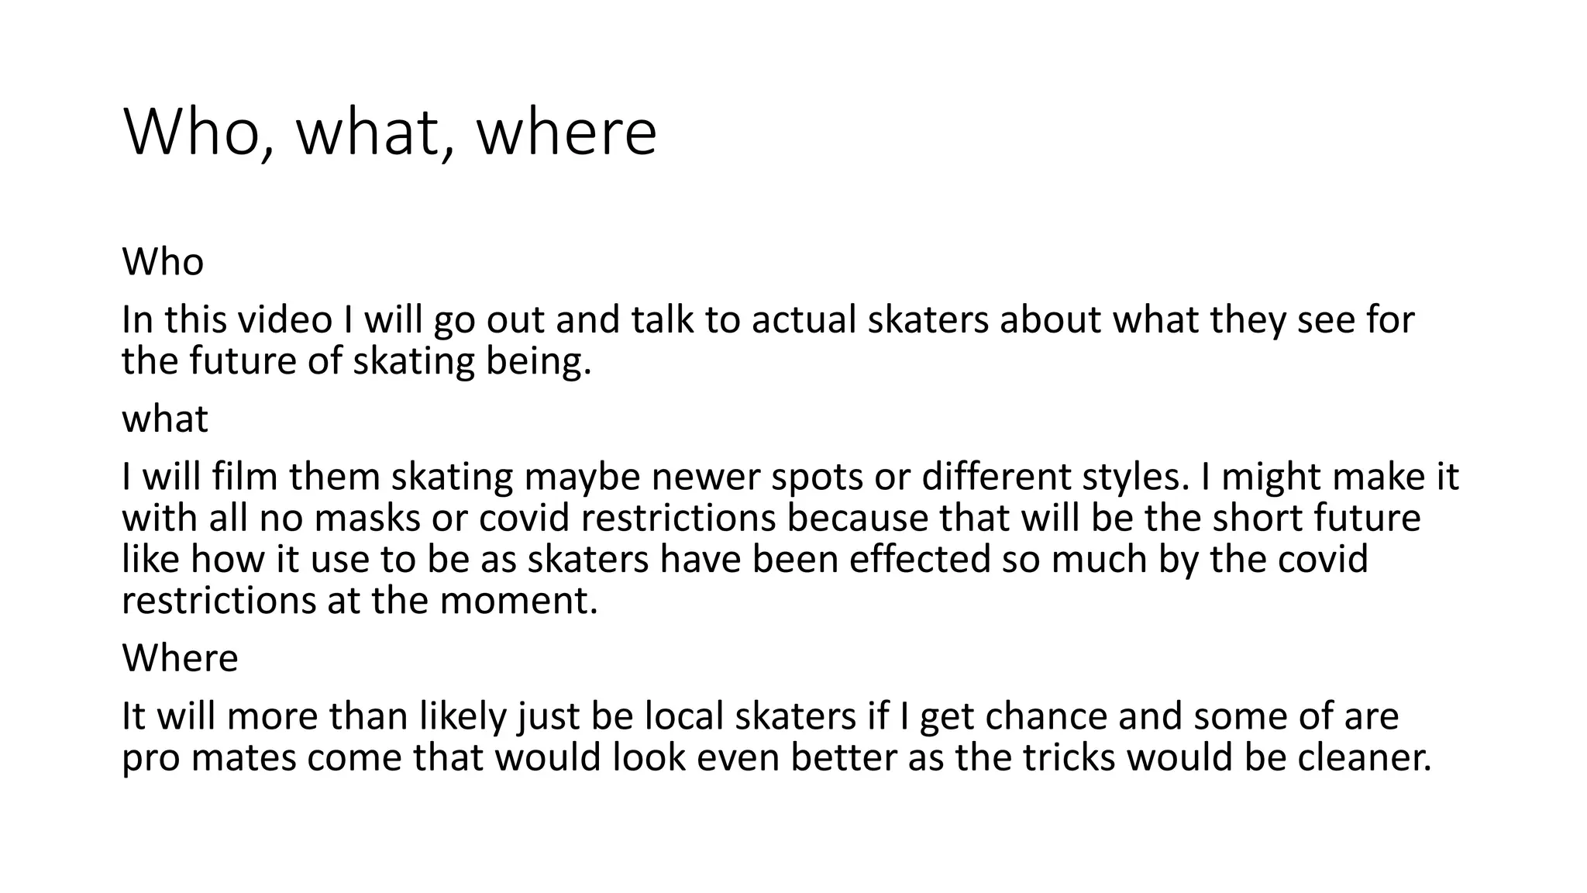Click the word 'where' in the title
1587x893 pixels.
pos(566,133)
